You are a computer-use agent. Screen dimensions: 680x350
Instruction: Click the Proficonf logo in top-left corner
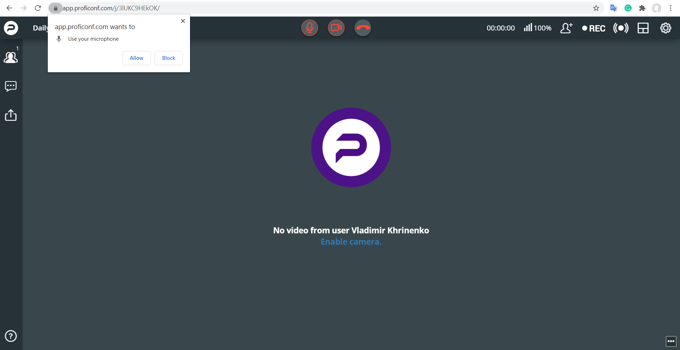click(x=11, y=28)
